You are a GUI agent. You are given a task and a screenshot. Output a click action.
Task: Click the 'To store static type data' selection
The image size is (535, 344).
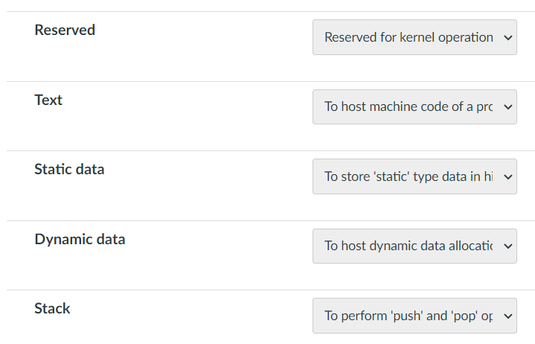[x=409, y=176]
